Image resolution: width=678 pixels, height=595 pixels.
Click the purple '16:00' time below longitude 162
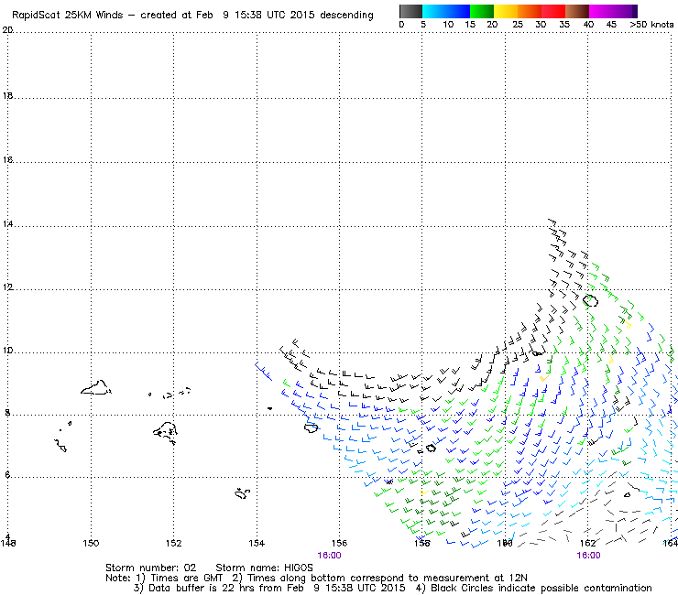coord(588,556)
